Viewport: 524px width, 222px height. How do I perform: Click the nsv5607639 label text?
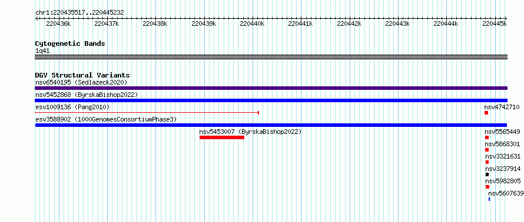tap(506, 193)
